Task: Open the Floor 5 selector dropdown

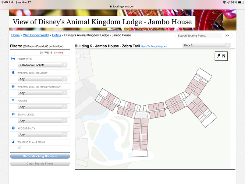Action: click(206, 45)
